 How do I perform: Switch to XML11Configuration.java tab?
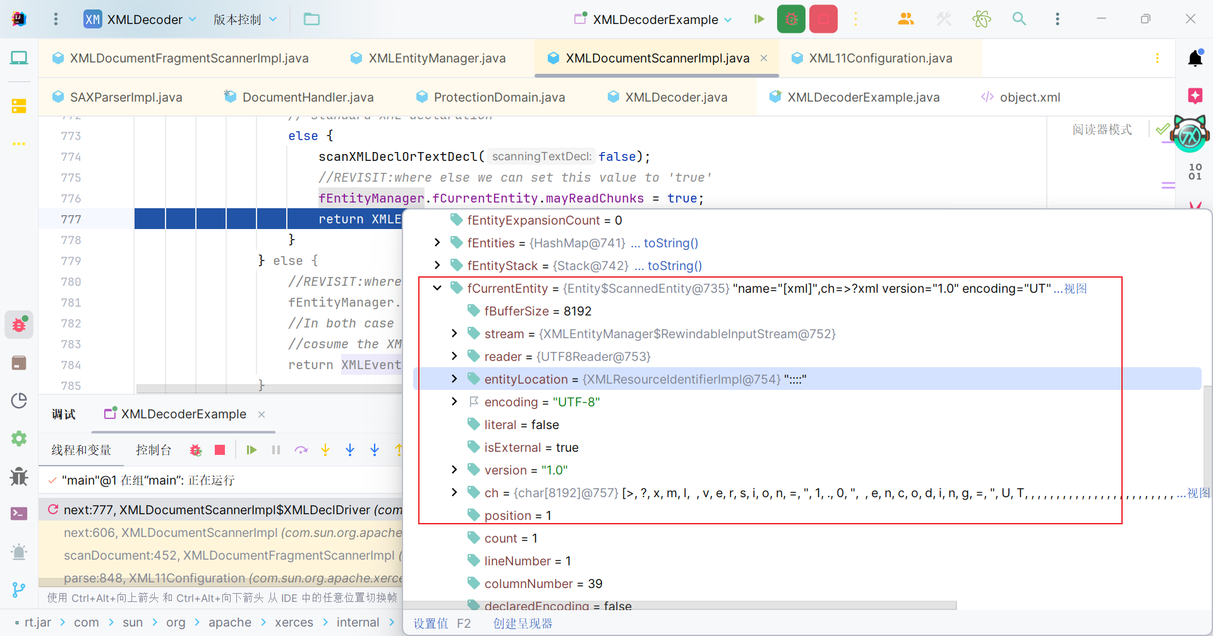872,58
